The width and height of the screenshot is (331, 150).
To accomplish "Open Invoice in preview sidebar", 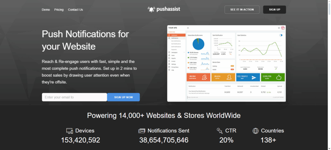I will (x=173, y=61).
